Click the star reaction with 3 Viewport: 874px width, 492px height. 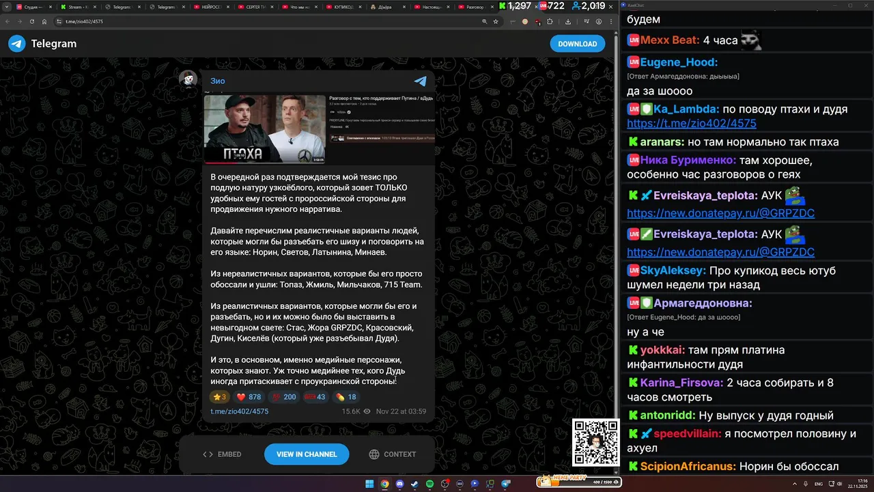coord(219,397)
